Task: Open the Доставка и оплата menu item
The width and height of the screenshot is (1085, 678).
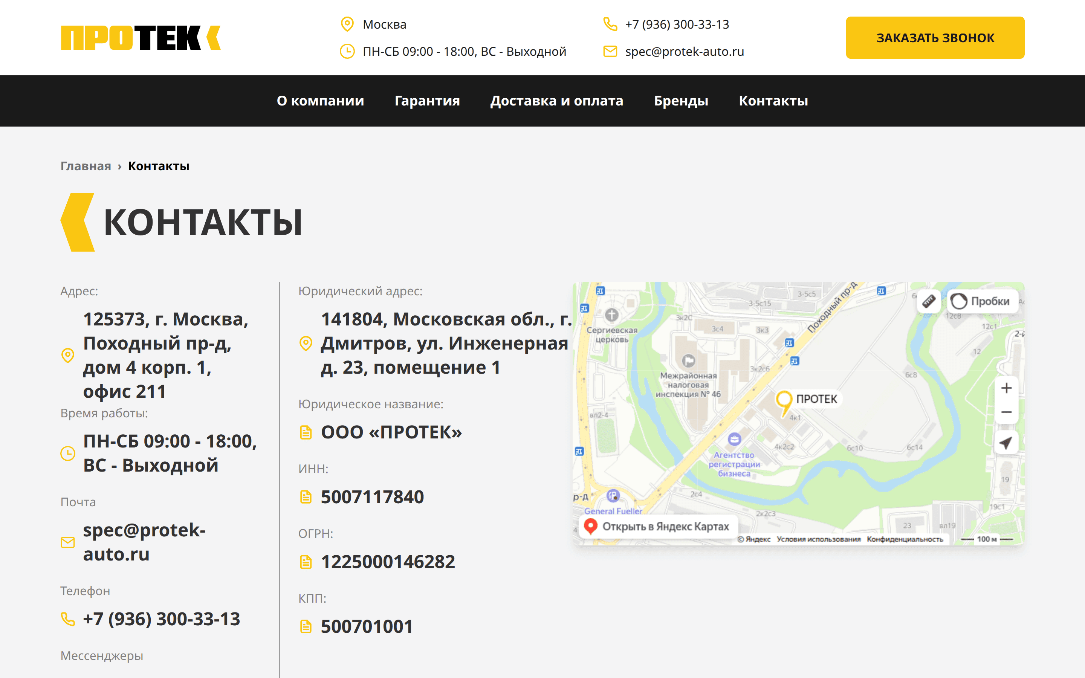Action: (x=557, y=101)
